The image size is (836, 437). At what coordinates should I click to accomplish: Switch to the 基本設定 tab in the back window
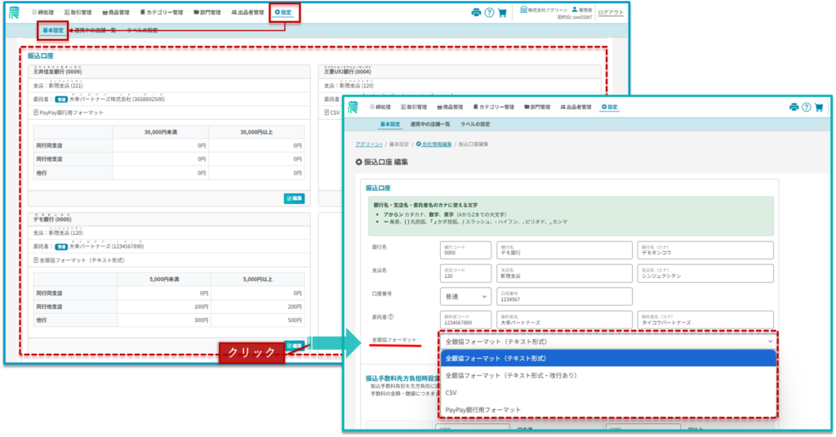(52, 30)
